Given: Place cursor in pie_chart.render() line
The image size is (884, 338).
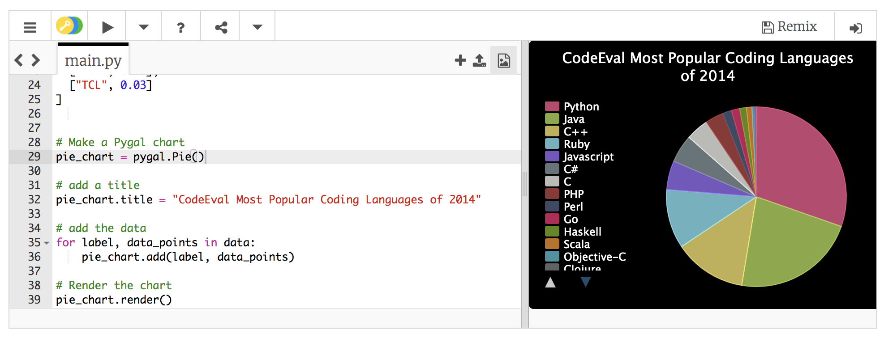Looking at the screenshot, I should (114, 300).
